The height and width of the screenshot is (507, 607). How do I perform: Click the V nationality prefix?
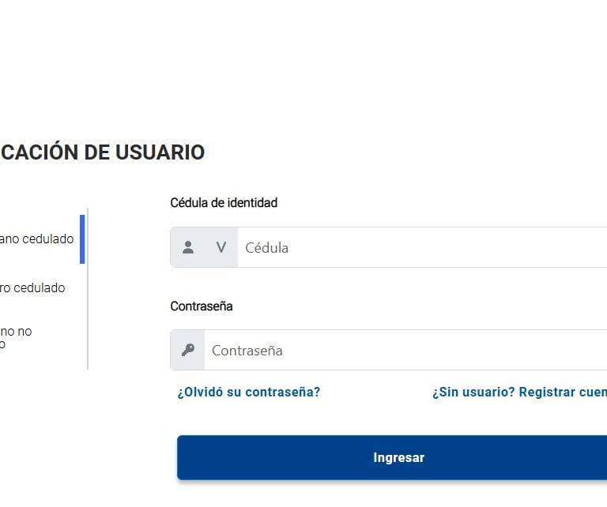click(221, 247)
